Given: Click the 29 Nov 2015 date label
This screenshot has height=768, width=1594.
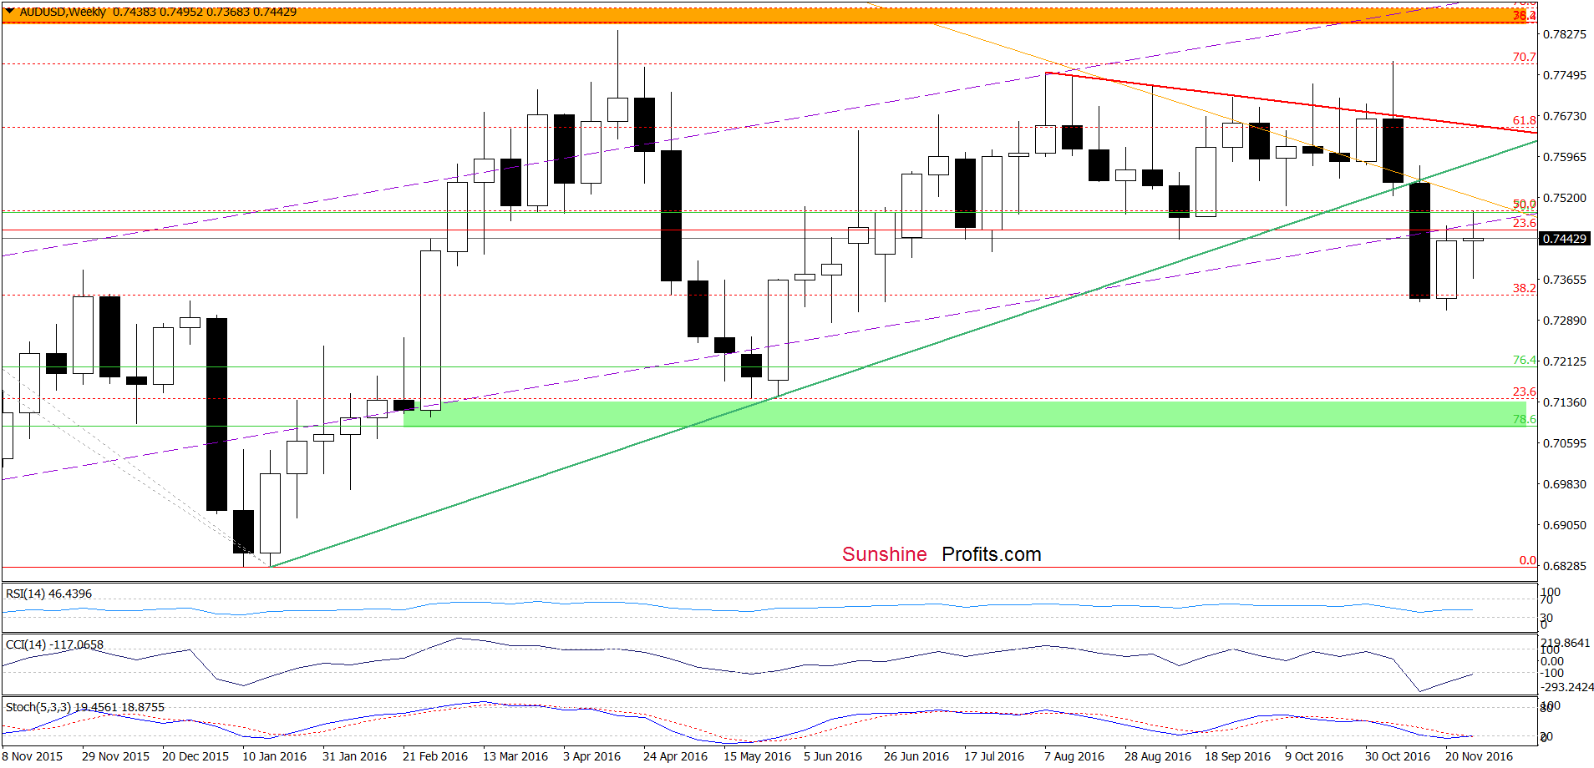Looking at the screenshot, I should [x=115, y=756].
